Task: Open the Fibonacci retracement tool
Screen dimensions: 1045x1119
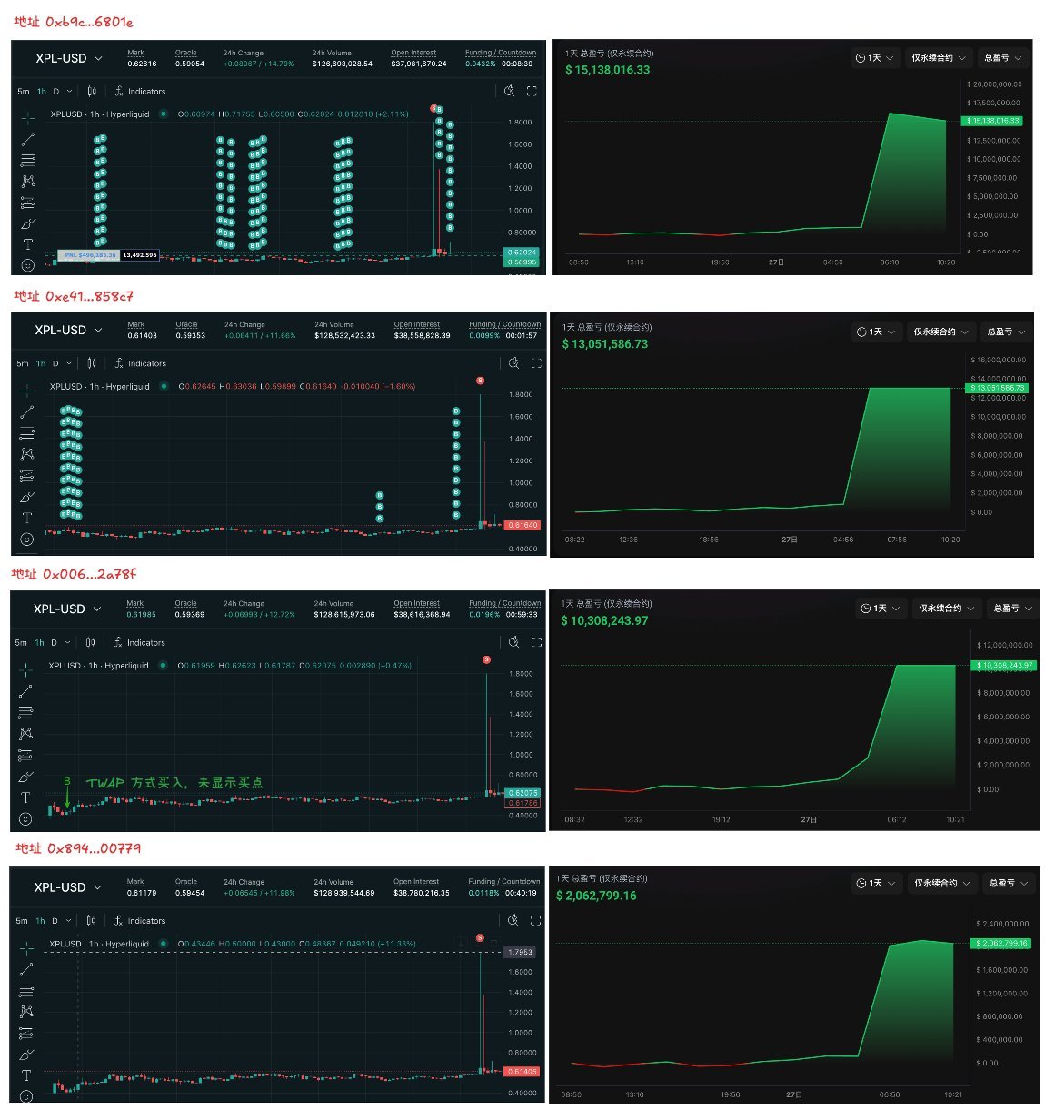Action: click(27, 160)
